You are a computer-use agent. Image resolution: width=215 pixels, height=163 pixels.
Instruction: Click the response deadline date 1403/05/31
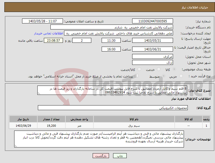[153, 40]
